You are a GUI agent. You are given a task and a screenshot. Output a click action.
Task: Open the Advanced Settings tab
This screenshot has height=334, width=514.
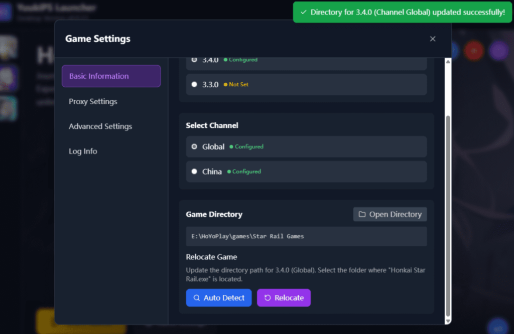click(x=100, y=126)
